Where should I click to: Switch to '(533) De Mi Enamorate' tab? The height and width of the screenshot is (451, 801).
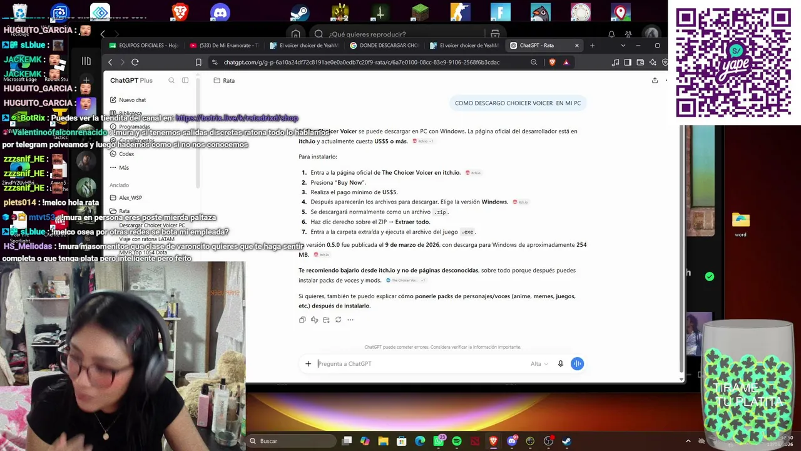tap(224, 45)
